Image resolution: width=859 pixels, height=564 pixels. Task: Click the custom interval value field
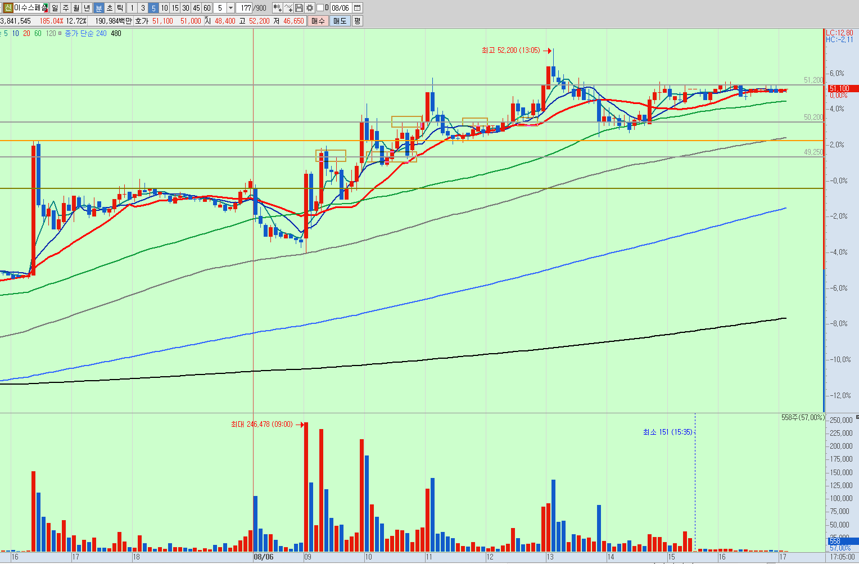220,8
